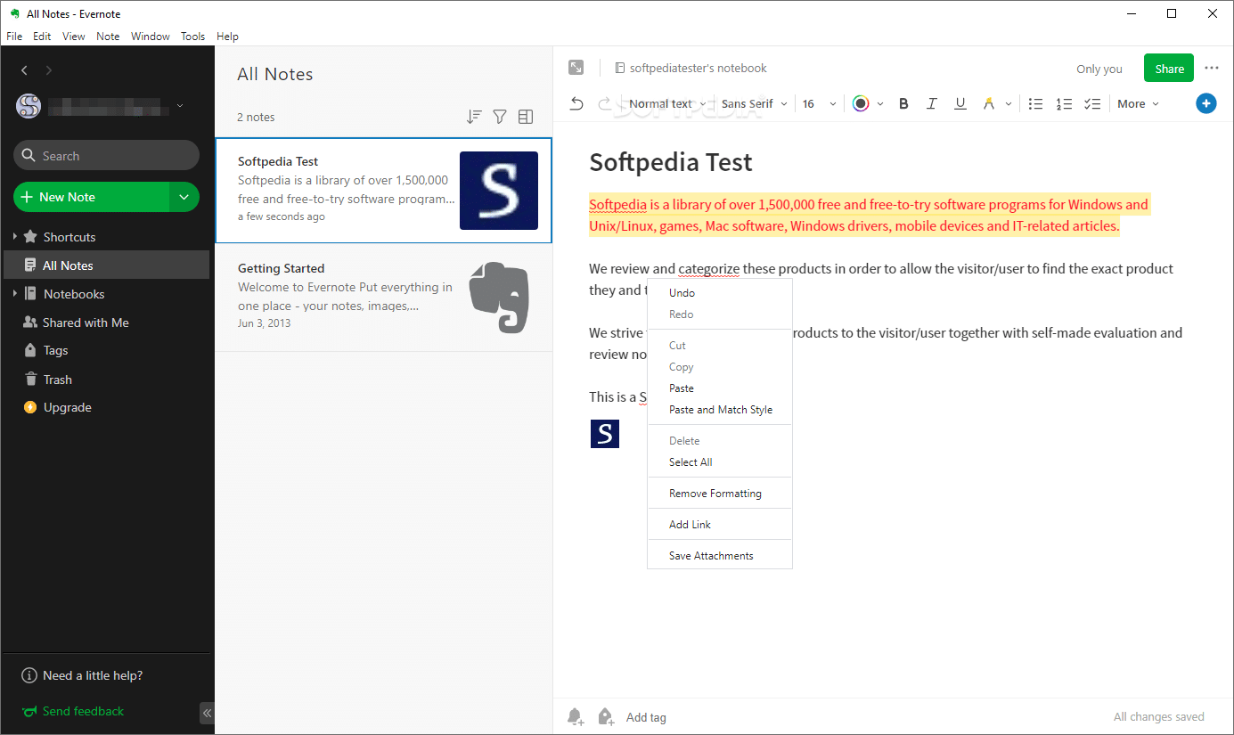
Task: Open the Getting Started note
Action: 384,298
